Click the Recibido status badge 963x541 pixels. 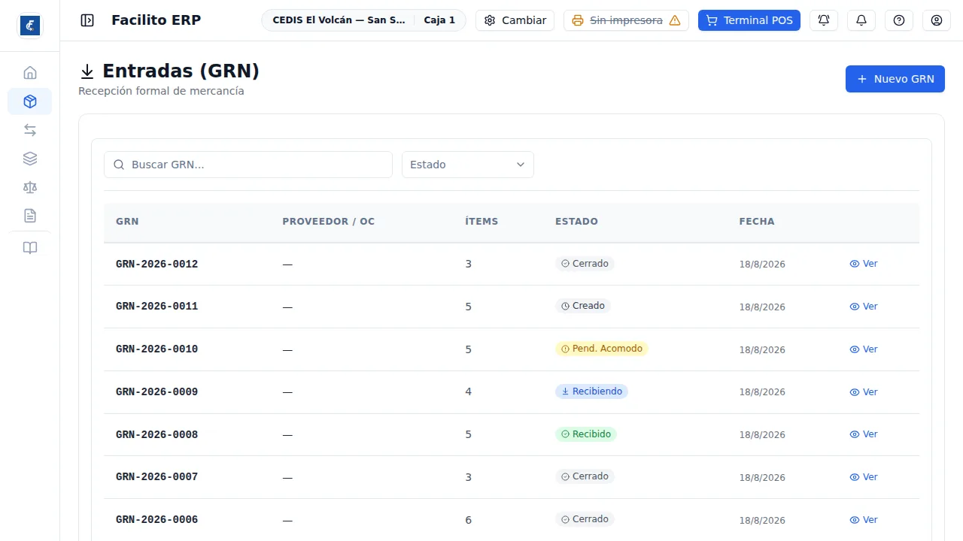click(x=586, y=434)
